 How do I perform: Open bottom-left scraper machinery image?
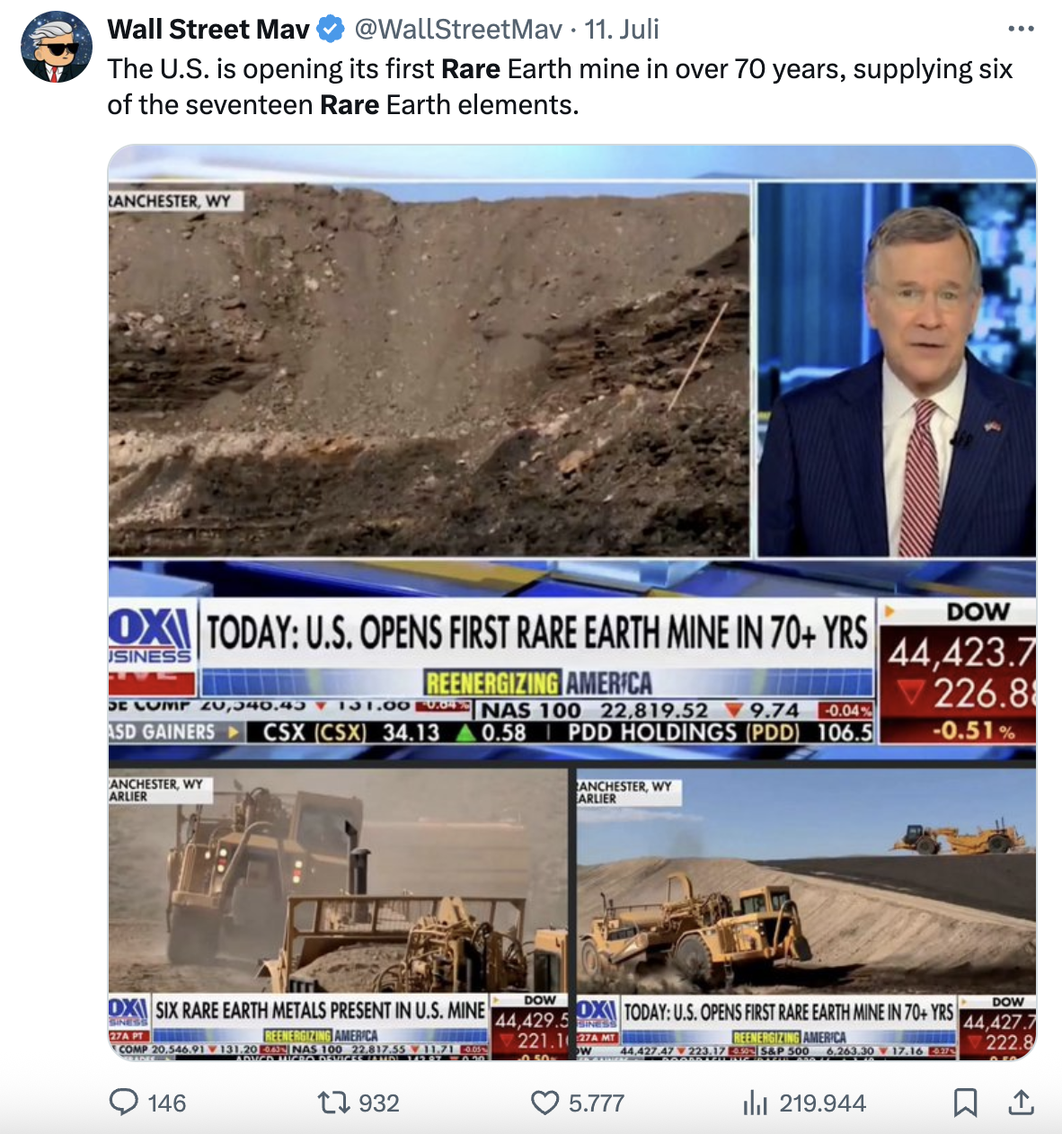click(x=338, y=912)
